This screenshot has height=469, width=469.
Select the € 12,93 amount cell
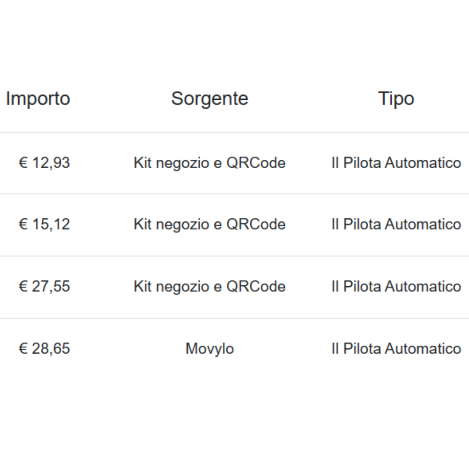click(x=44, y=163)
